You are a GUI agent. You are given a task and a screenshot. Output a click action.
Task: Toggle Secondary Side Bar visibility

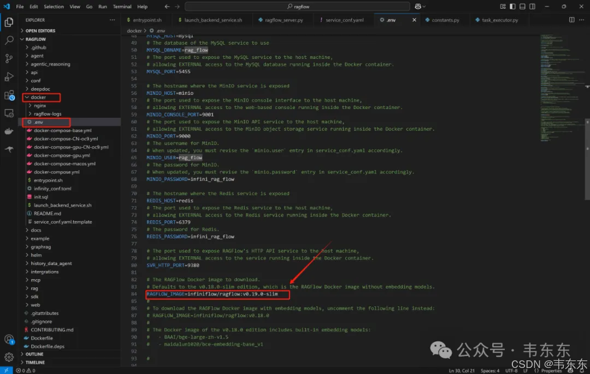click(x=532, y=7)
